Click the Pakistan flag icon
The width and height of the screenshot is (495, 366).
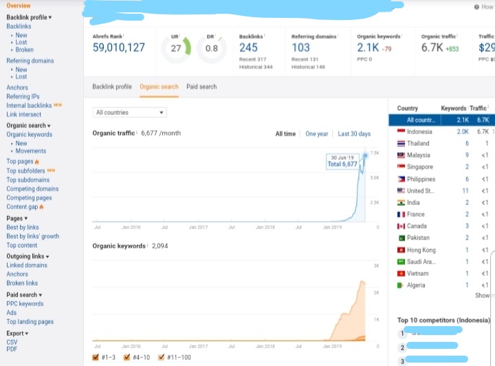[x=401, y=238]
